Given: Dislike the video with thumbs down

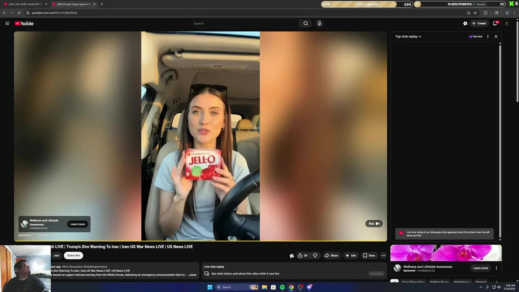Looking at the screenshot, I should (x=315, y=255).
